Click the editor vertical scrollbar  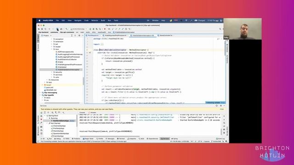[225, 48]
